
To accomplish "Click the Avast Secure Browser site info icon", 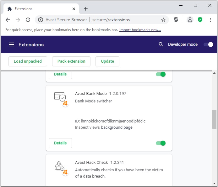I will (x=41, y=20).
